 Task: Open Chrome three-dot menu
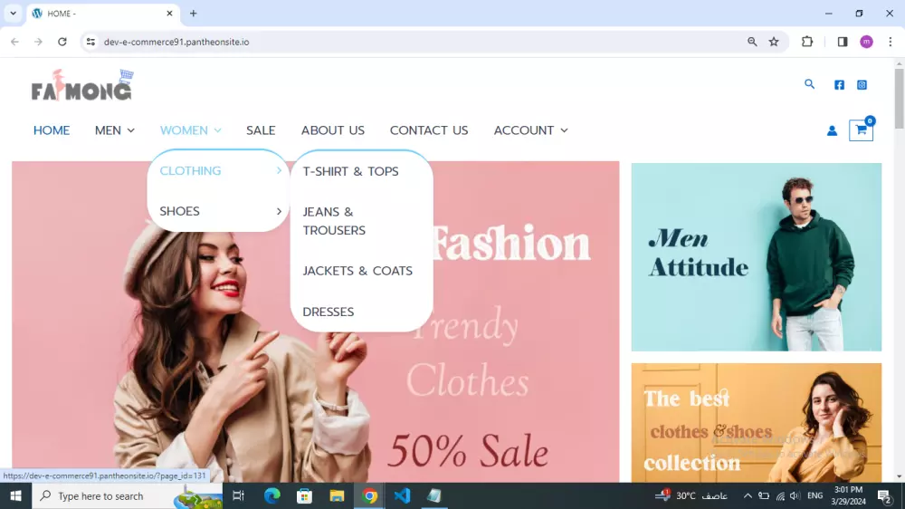(x=890, y=42)
